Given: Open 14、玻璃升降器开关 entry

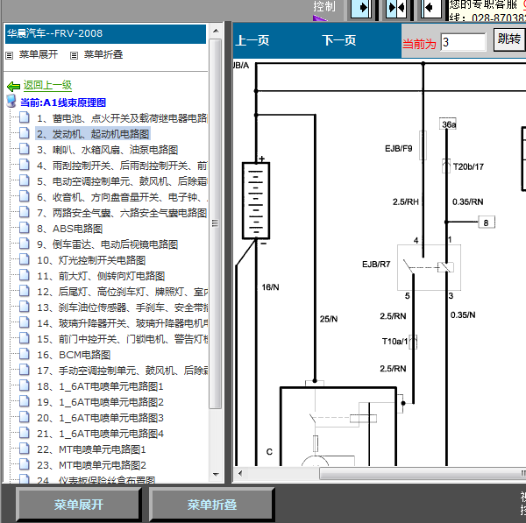Looking at the screenshot, I should tap(122, 323).
